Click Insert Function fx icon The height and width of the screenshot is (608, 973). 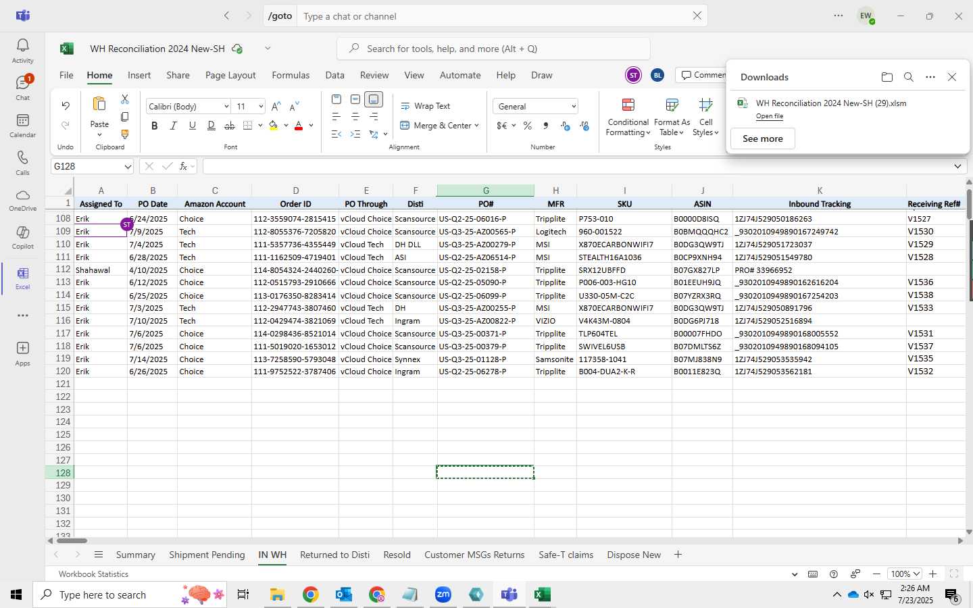coord(183,166)
